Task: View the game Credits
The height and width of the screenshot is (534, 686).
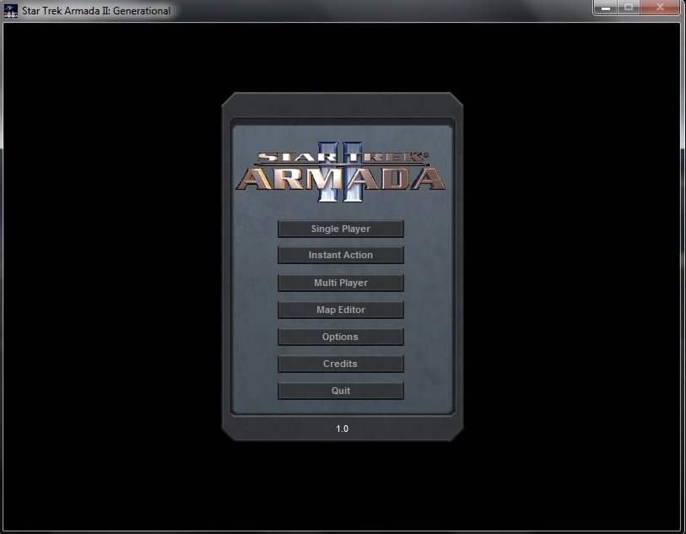Action: coord(340,364)
